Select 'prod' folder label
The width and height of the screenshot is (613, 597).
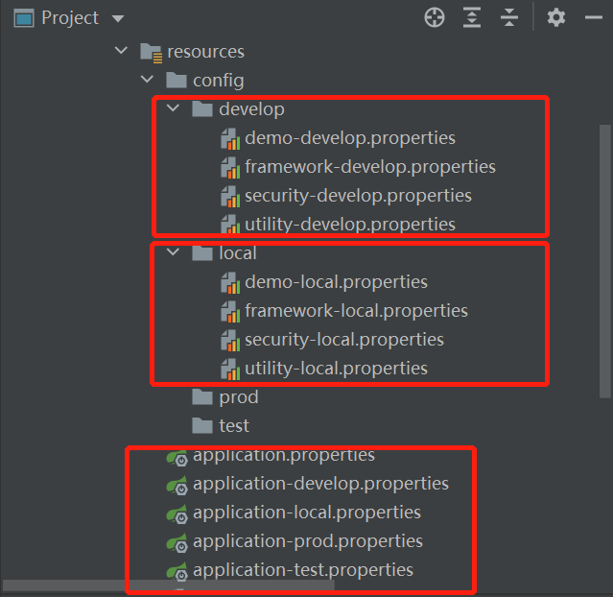coord(239,398)
